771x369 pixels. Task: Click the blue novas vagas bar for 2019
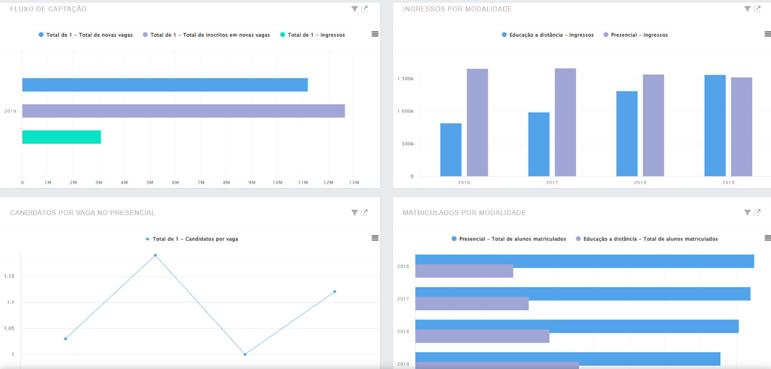tap(165, 85)
